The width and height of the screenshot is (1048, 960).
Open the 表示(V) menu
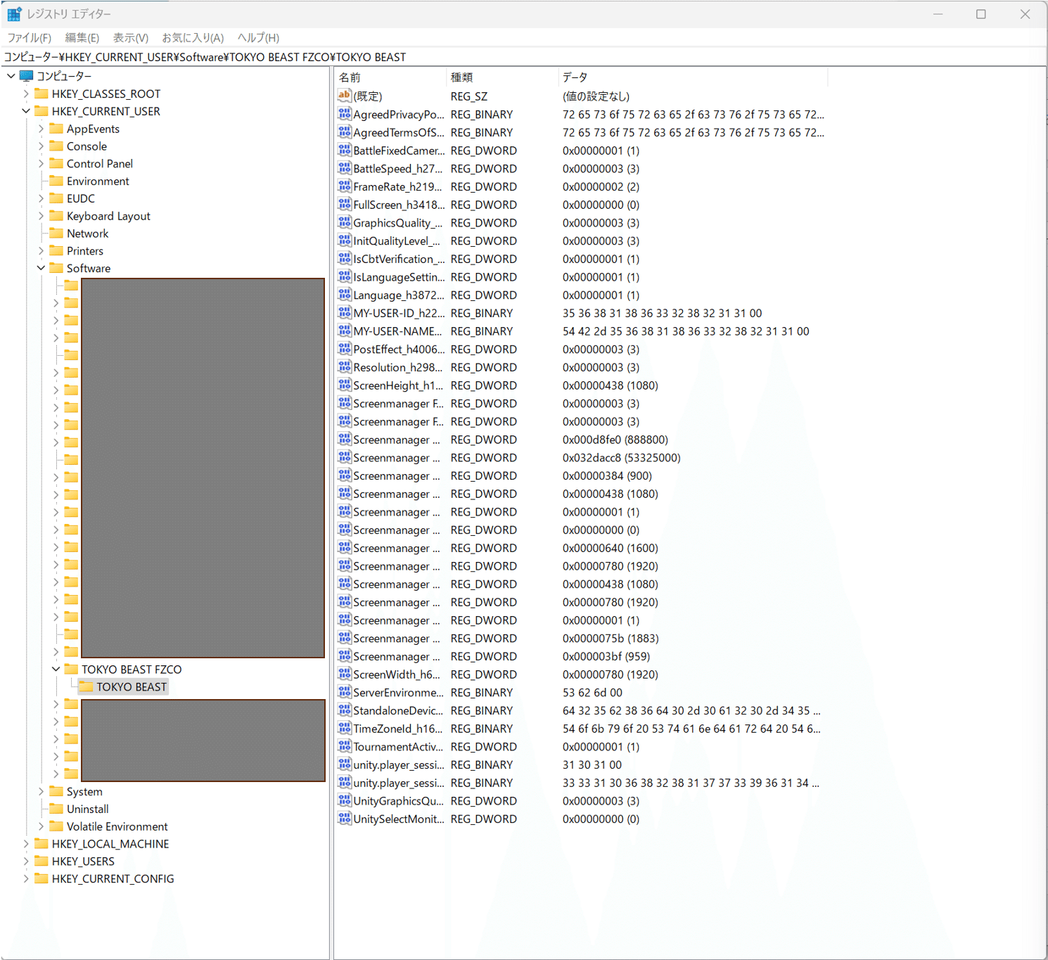point(131,37)
